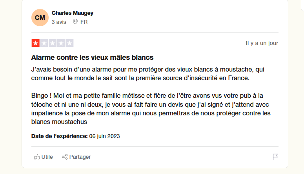The image size is (304, 174).
Task: View the reviewer's 3 avis count
Action: pos(59,22)
